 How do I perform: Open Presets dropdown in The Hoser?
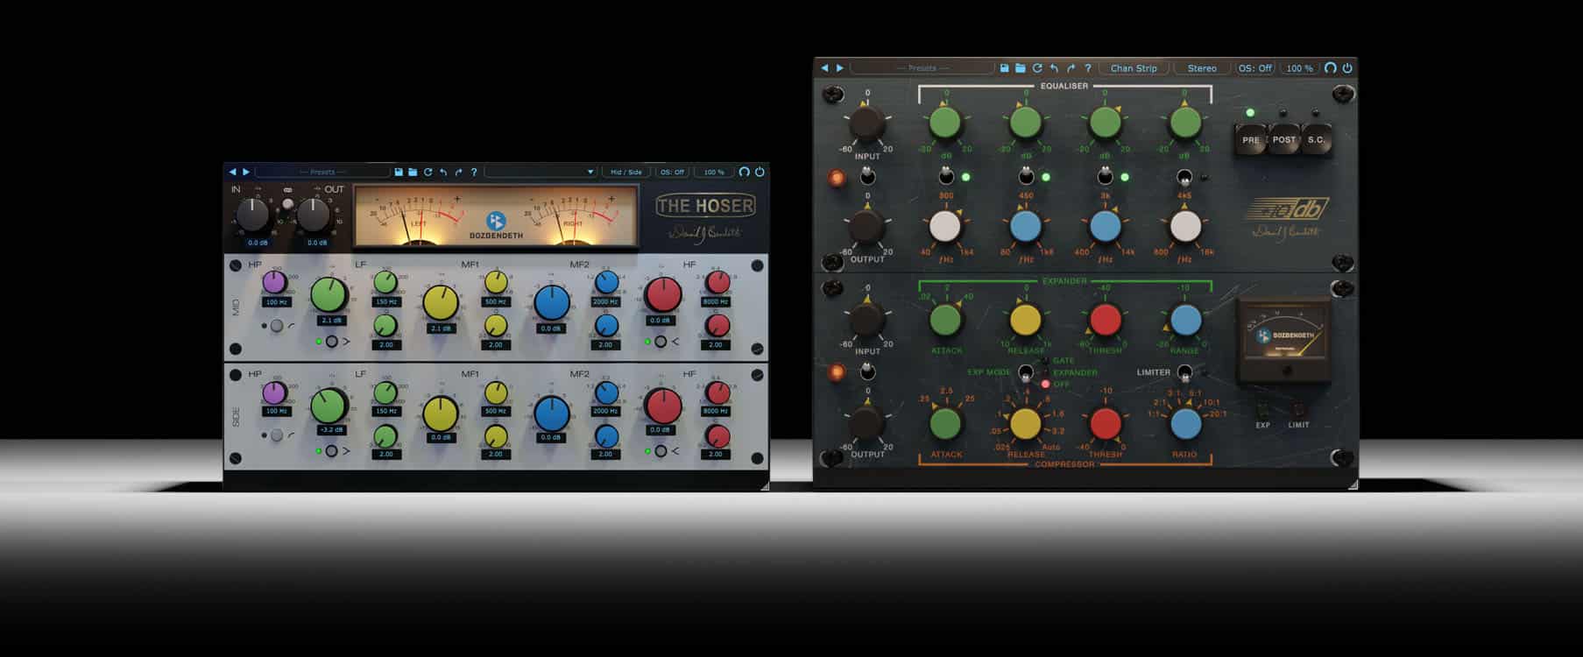[322, 173]
